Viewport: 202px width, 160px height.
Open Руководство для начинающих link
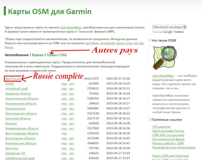174,147
